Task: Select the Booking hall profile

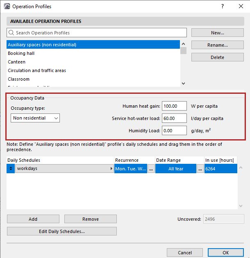Action: [x=93, y=53]
